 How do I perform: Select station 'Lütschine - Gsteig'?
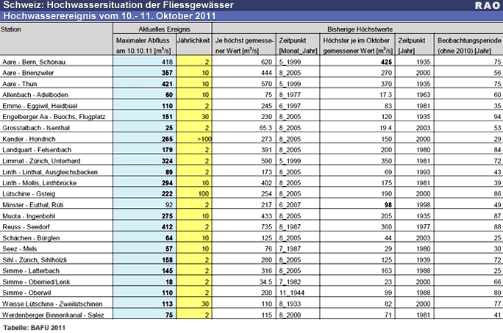29,194
